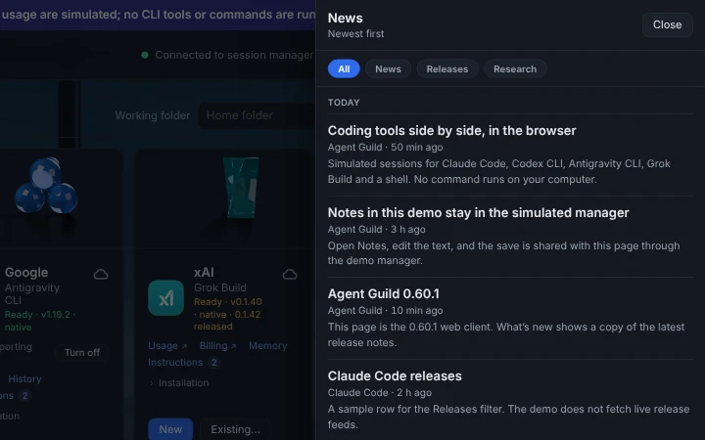
Task: Click the Instructions count badge '2'
Action: click(214, 363)
